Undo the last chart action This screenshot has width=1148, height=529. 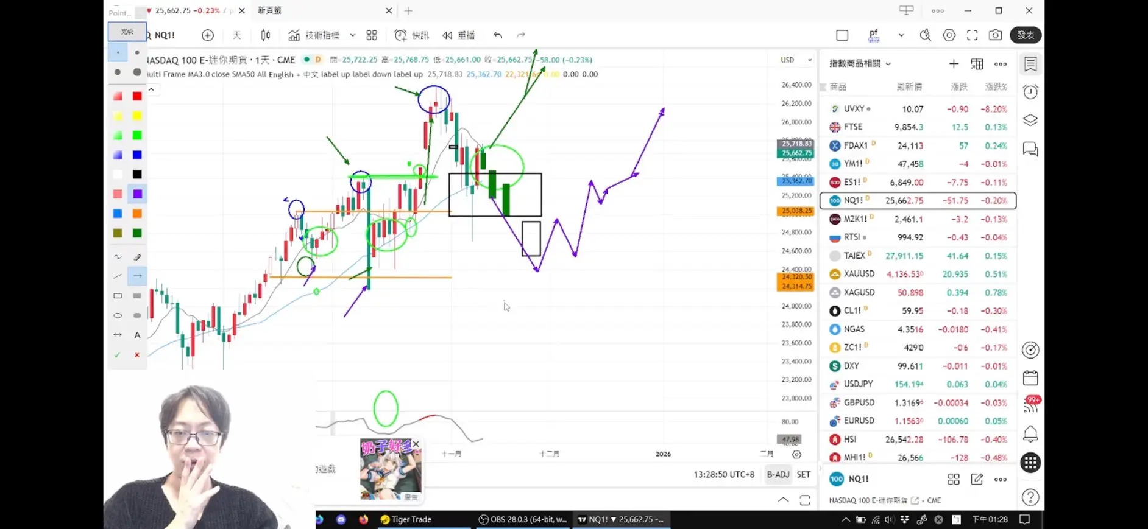[498, 35]
